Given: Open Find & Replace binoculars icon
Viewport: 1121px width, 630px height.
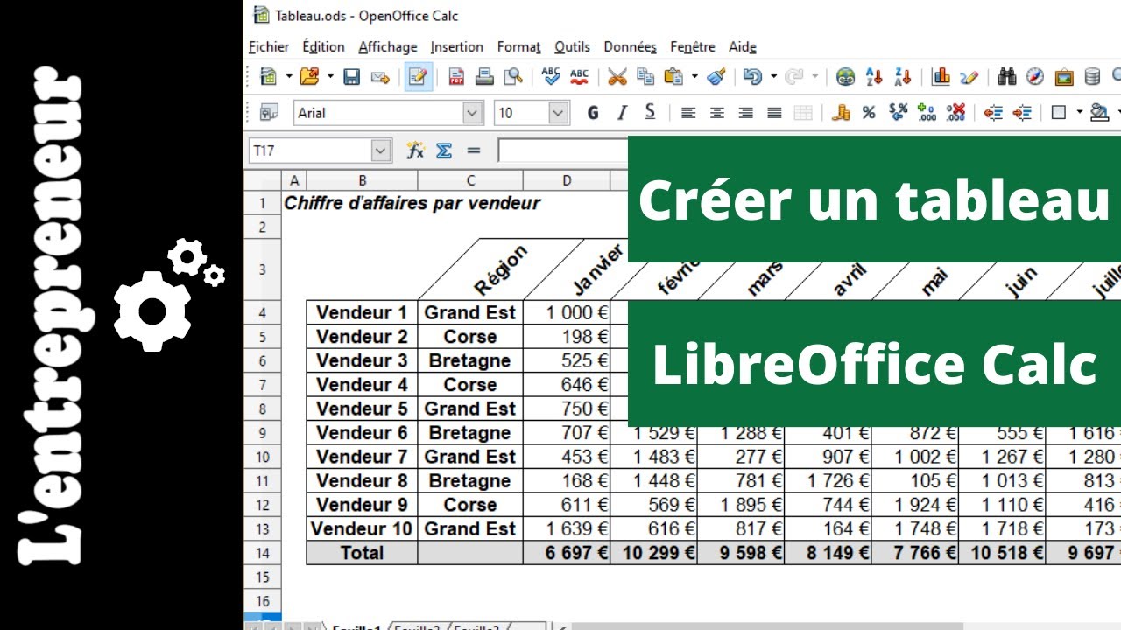Looking at the screenshot, I should [1007, 77].
